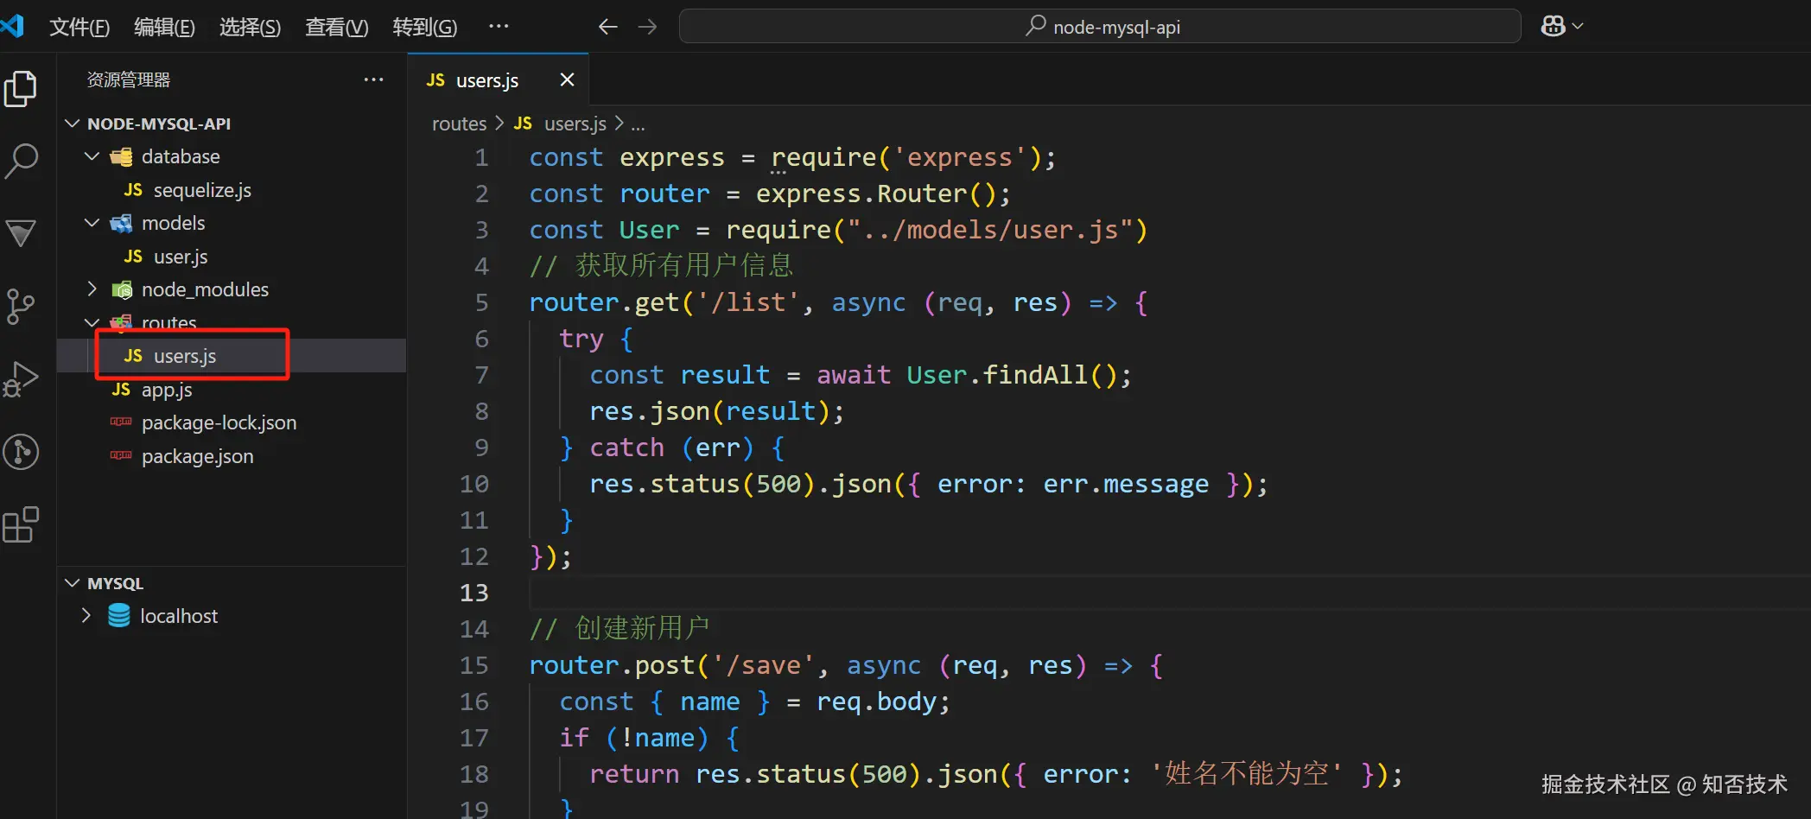Click the npm icon of package-lock.json
1811x819 pixels.
click(x=121, y=422)
